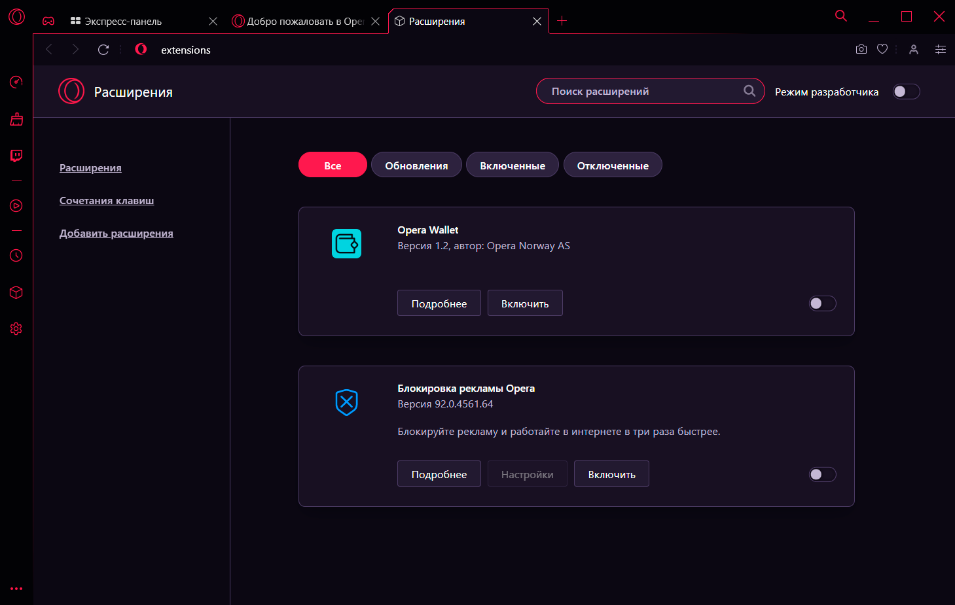Open Easy Setup sliders icon

(941, 50)
